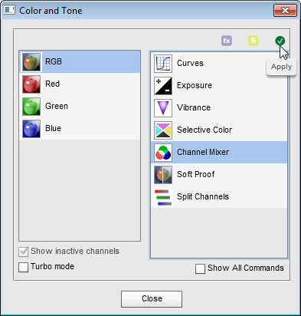
Task: Click the Channel Mixer circles icon
Action: coord(163,153)
